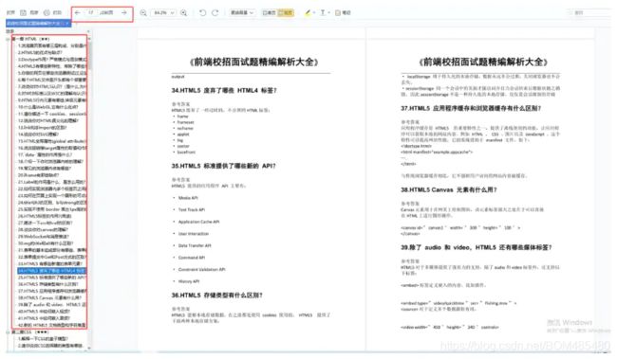Image resolution: width=617 pixels, height=359 pixels.
Task: Click heading 35.HTML5 in left page
Action: [x=223, y=166]
